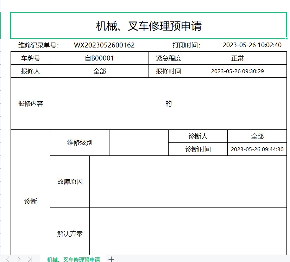Select the 报修内容 label cell
Image resolution: width=290 pixels, height=262 pixels.
[31, 104]
